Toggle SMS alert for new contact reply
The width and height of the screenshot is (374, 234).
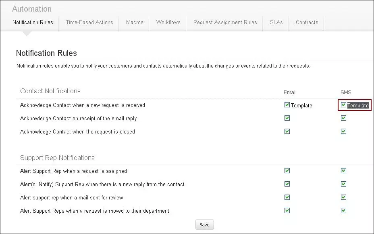(343, 184)
